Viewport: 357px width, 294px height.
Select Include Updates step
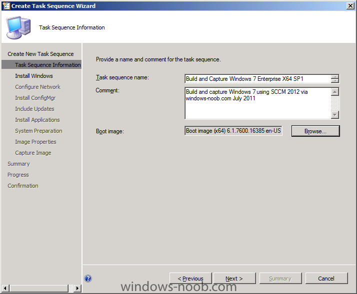tap(34, 109)
